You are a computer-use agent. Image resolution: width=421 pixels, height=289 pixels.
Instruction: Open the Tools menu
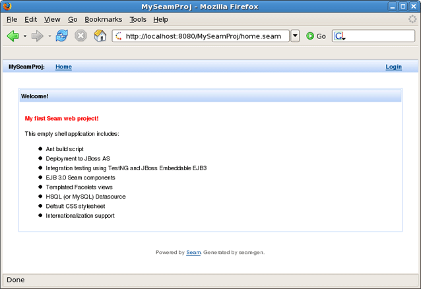138,20
